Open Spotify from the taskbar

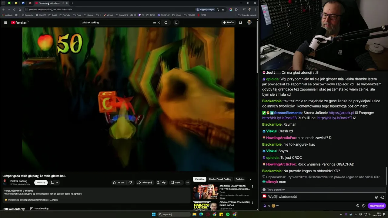[228, 214]
